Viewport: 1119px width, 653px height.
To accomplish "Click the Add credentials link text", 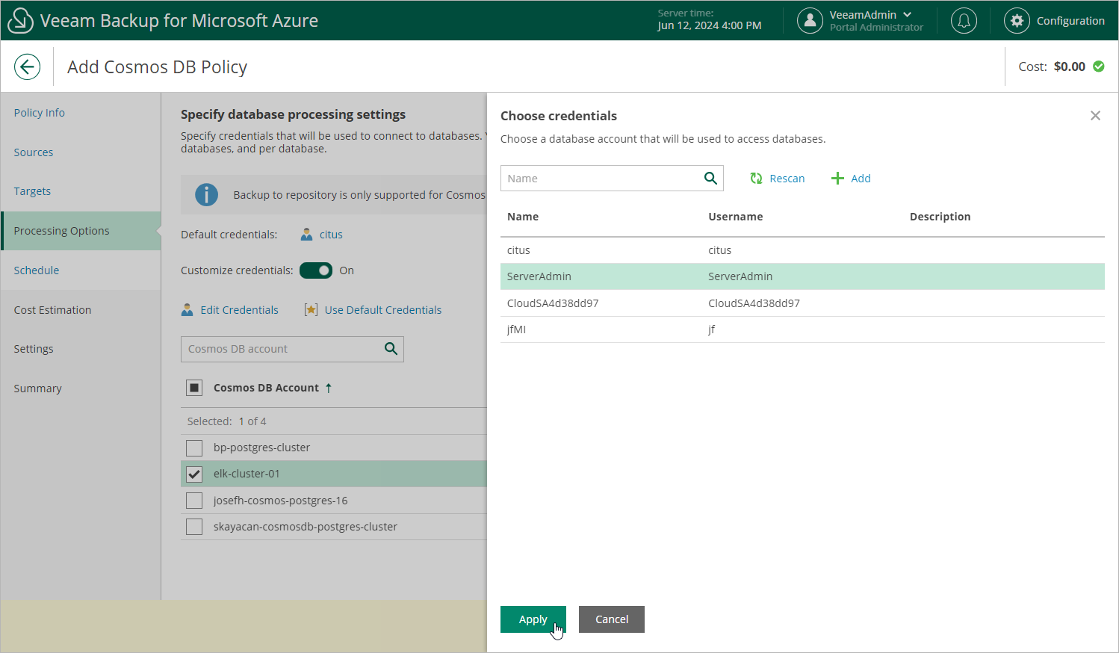I will point(861,179).
